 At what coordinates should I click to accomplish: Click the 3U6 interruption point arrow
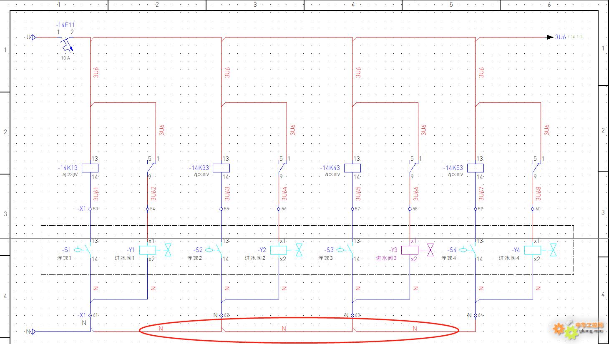550,37
